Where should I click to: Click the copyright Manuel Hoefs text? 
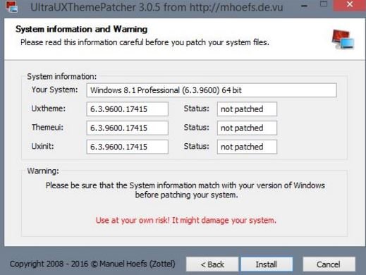click(92, 264)
